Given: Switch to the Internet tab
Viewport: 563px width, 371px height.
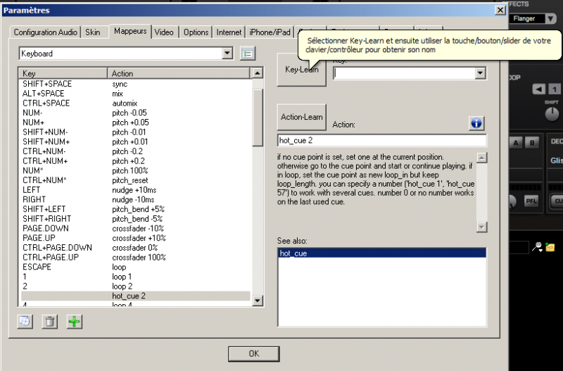Looking at the screenshot, I should [x=229, y=32].
